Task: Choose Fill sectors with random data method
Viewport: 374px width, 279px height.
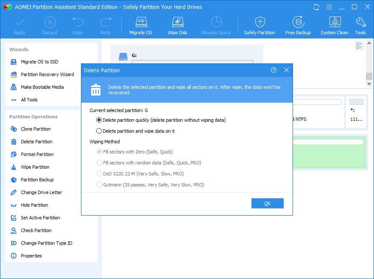Action: pos(99,163)
